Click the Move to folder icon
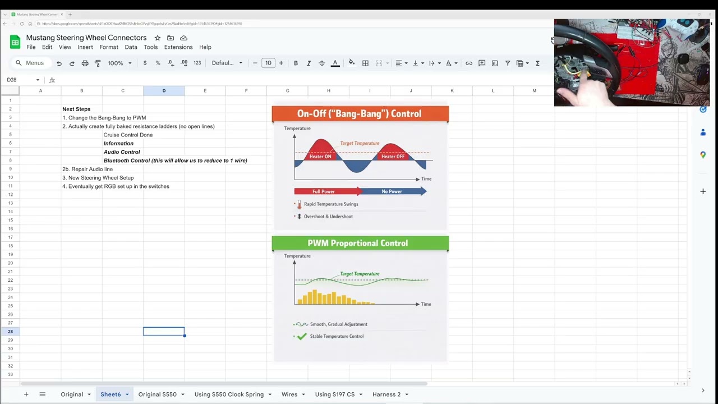718x404 pixels. click(171, 38)
